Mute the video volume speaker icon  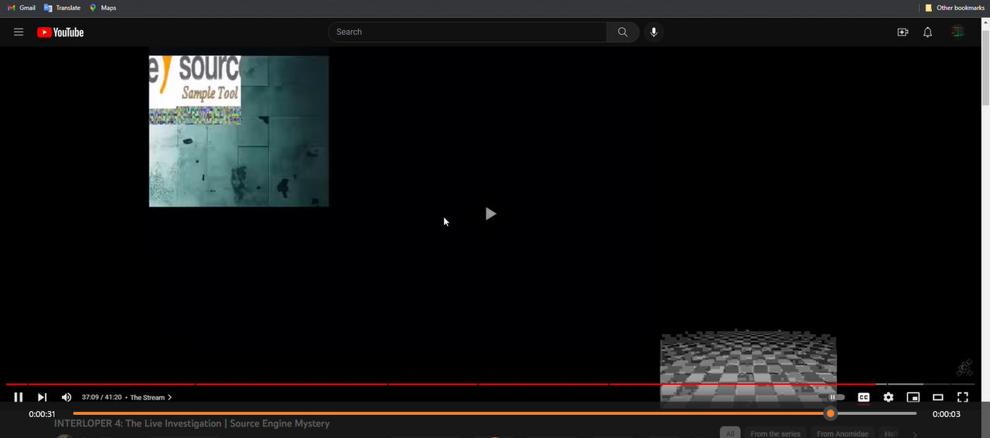pos(67,397)
